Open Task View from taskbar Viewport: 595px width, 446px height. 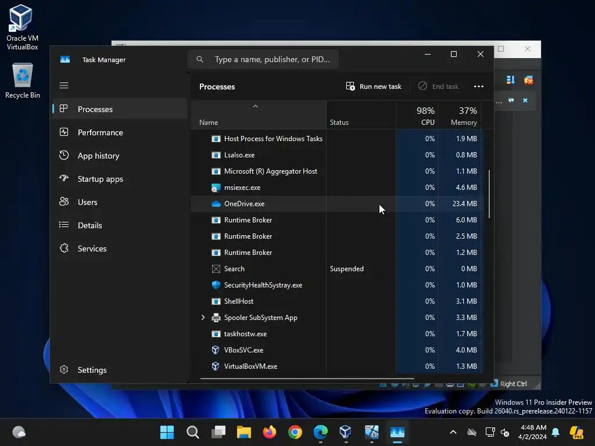[218, 432]
